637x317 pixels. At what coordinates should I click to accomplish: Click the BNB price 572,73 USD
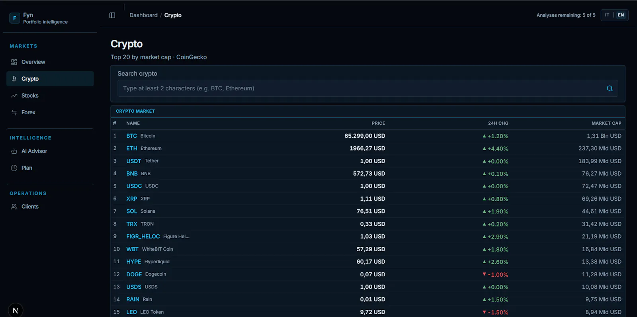point(369,174)
